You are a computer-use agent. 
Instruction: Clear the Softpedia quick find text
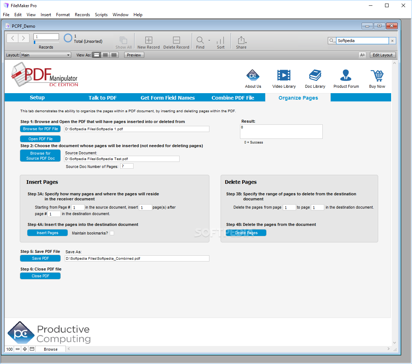click(x=392, y=41)
